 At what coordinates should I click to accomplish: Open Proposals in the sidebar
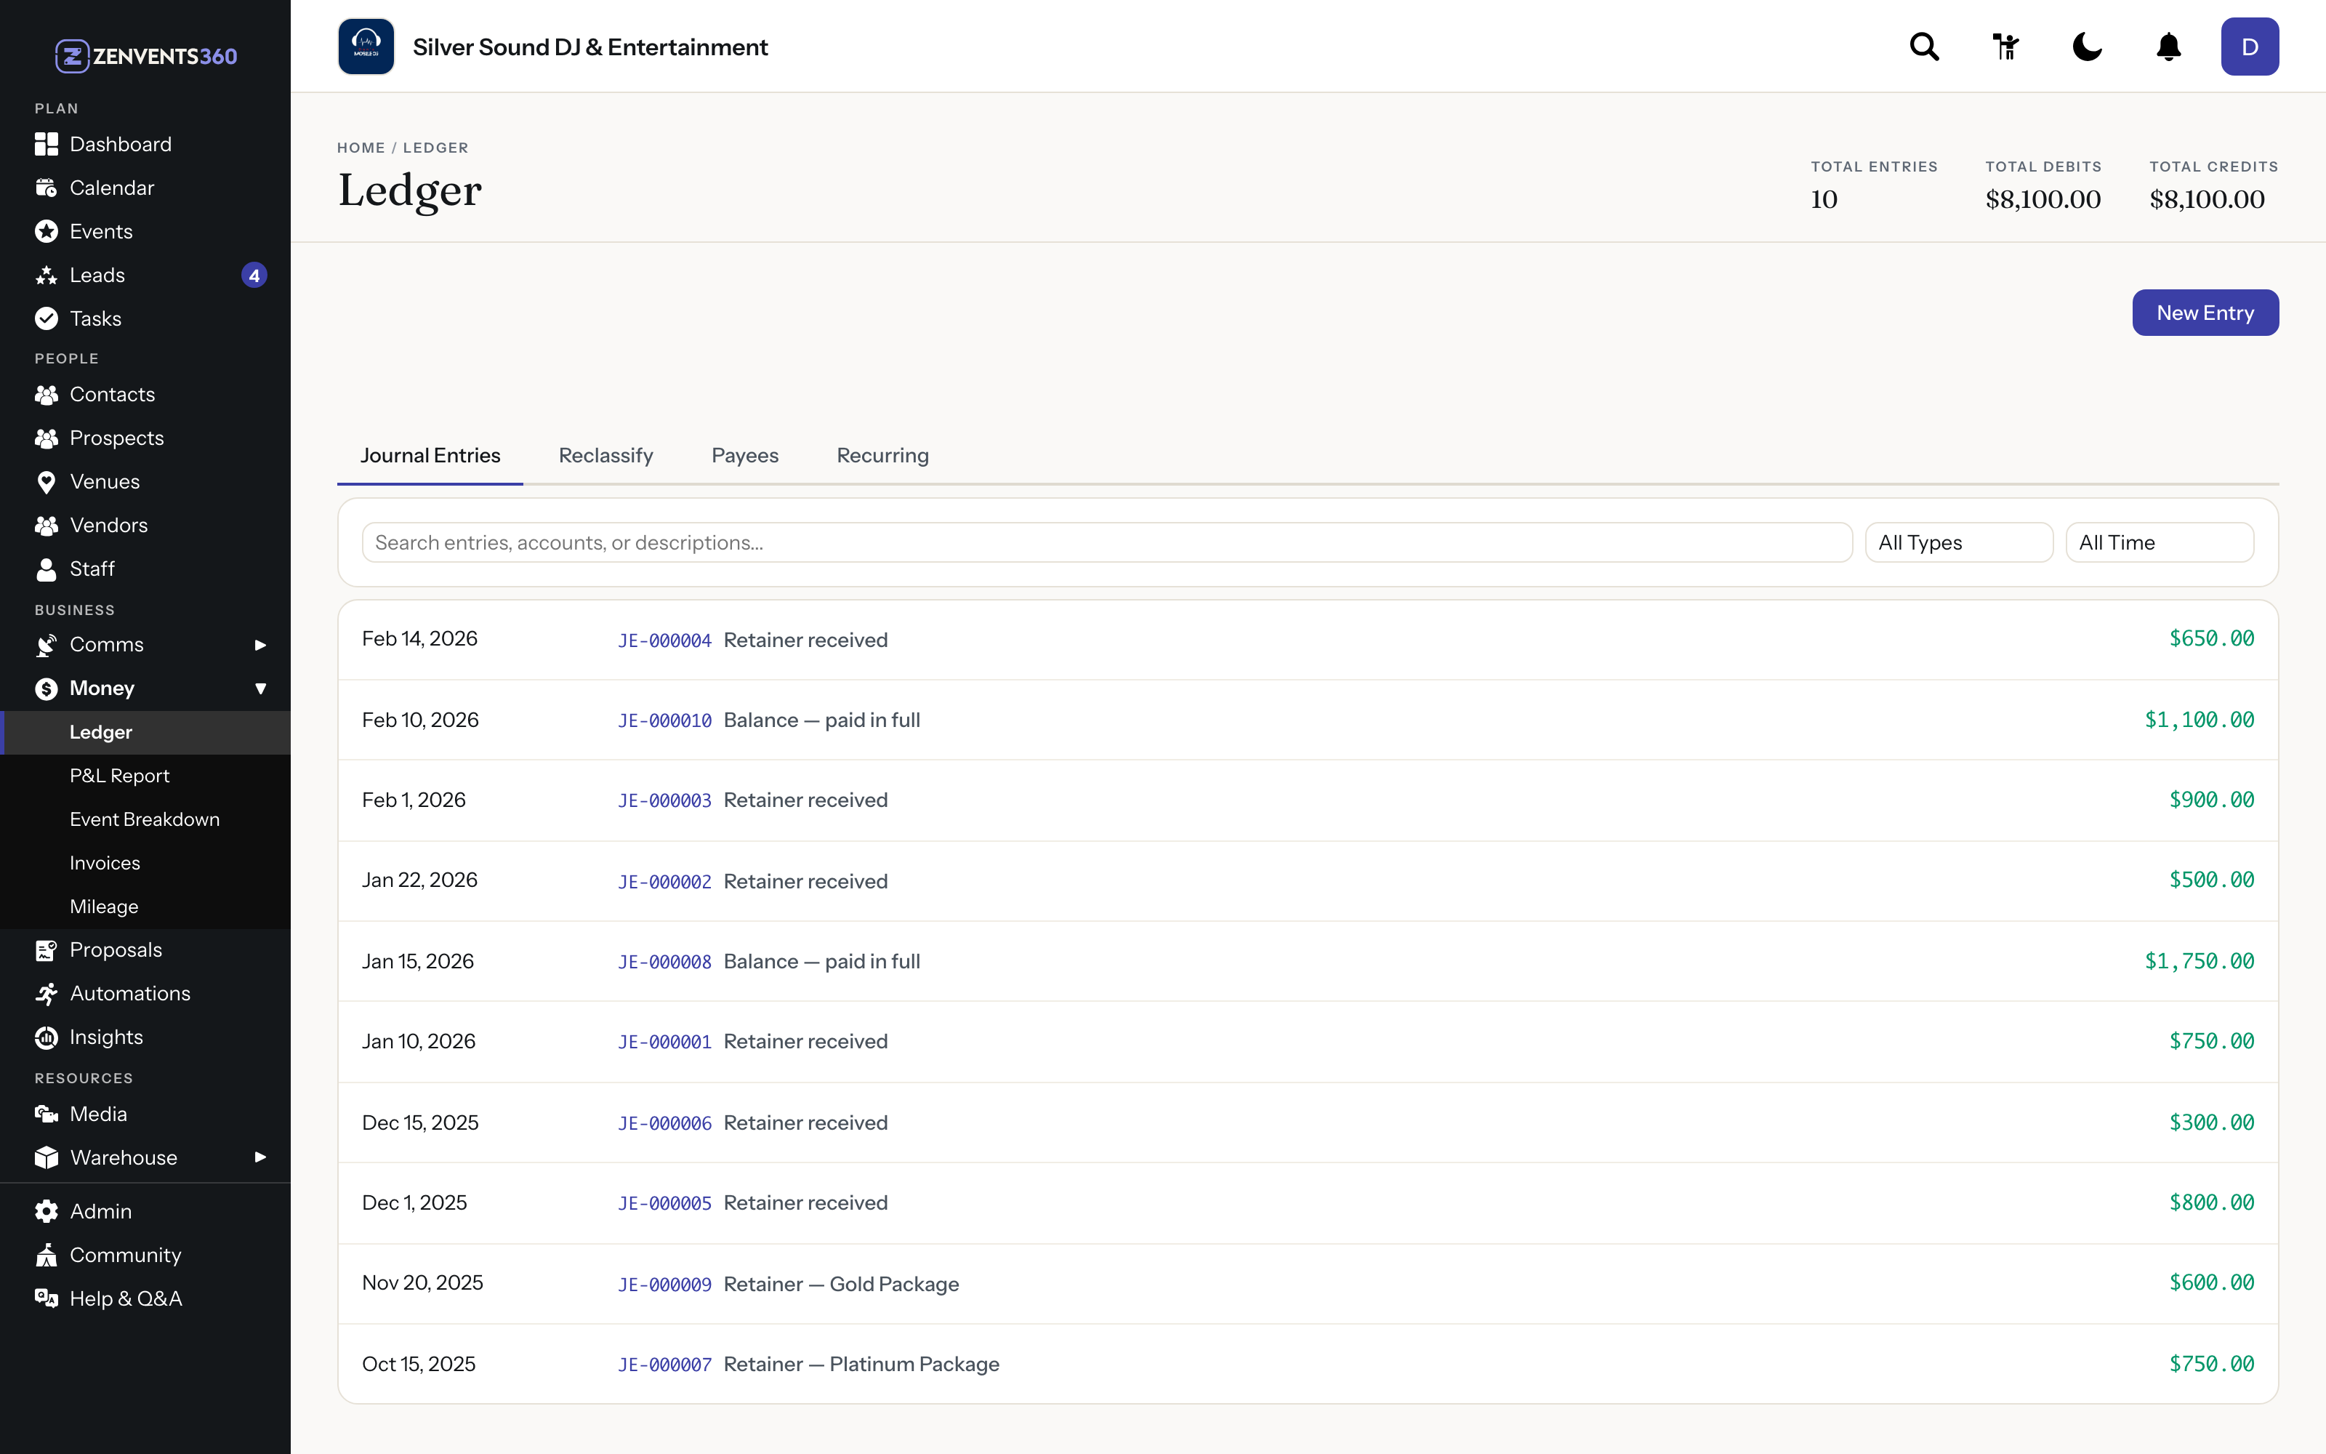[145, 949]
